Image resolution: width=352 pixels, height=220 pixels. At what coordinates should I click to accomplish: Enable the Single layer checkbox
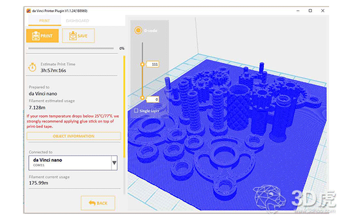click(x=136, y=111)
